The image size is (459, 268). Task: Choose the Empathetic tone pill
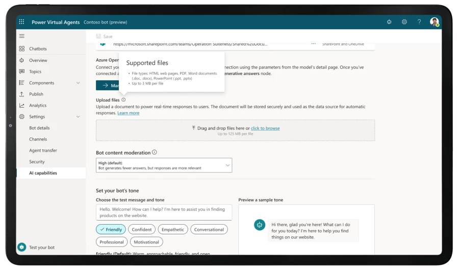pyautogui.click(x=173, y=230)
